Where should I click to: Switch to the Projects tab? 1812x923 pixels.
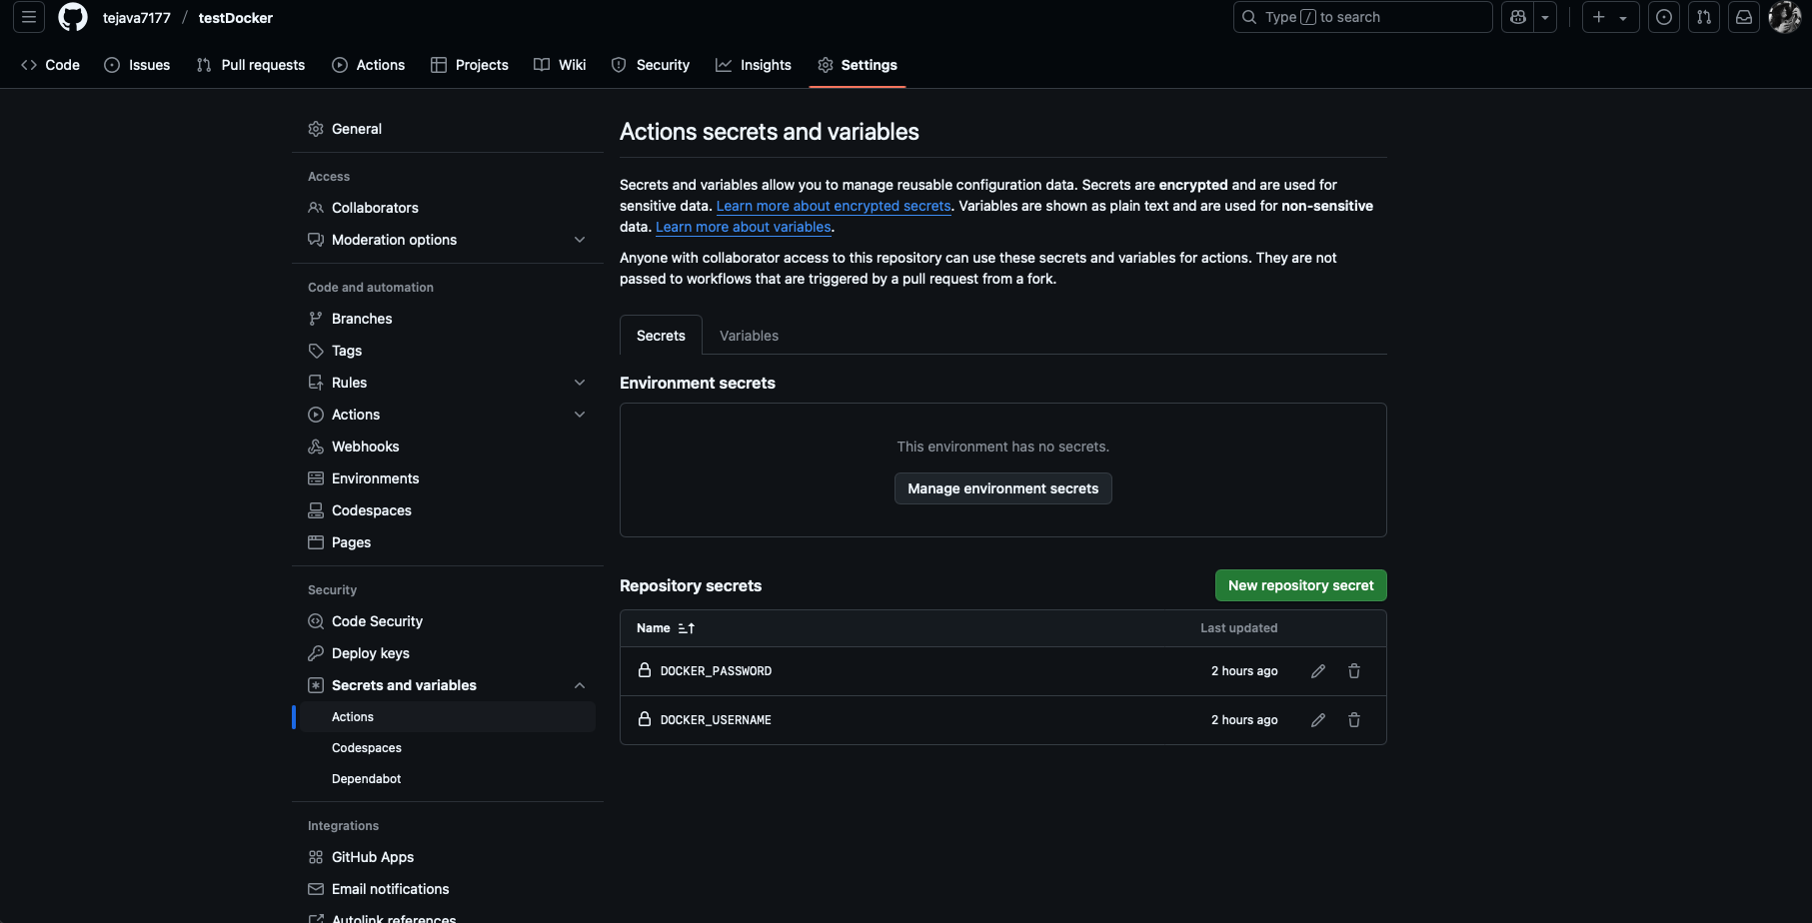(470, 65)
